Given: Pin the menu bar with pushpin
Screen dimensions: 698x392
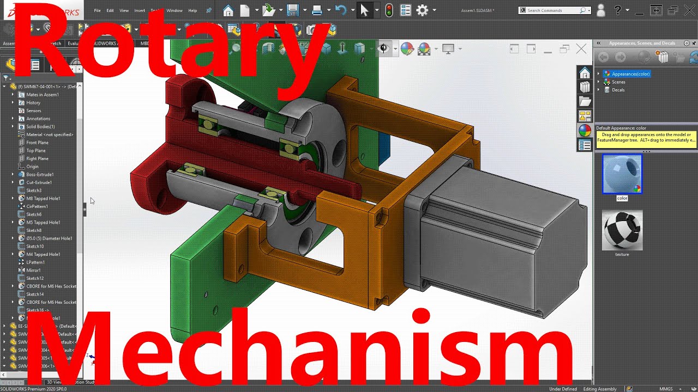Looking at the screenshot, I should [209, 10].
